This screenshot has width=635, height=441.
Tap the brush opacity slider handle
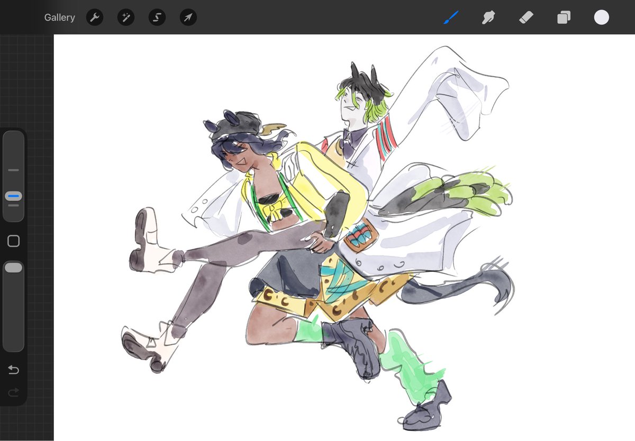click(x=14, y=268)
